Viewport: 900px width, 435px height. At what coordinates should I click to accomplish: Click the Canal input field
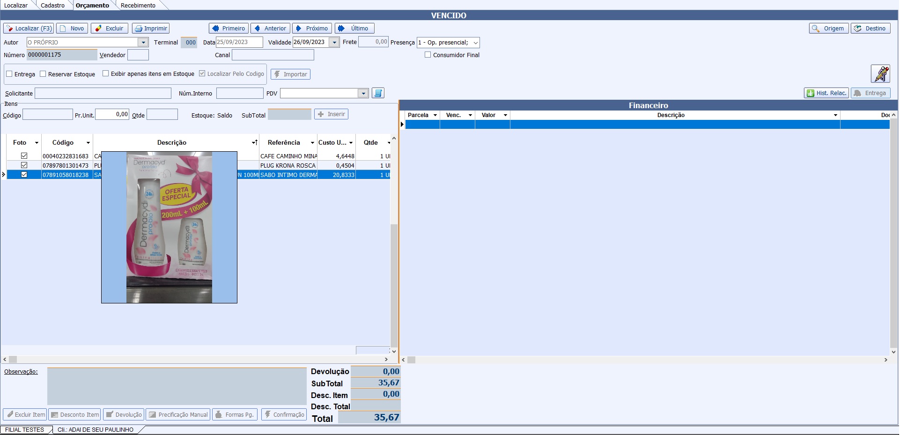273,55
